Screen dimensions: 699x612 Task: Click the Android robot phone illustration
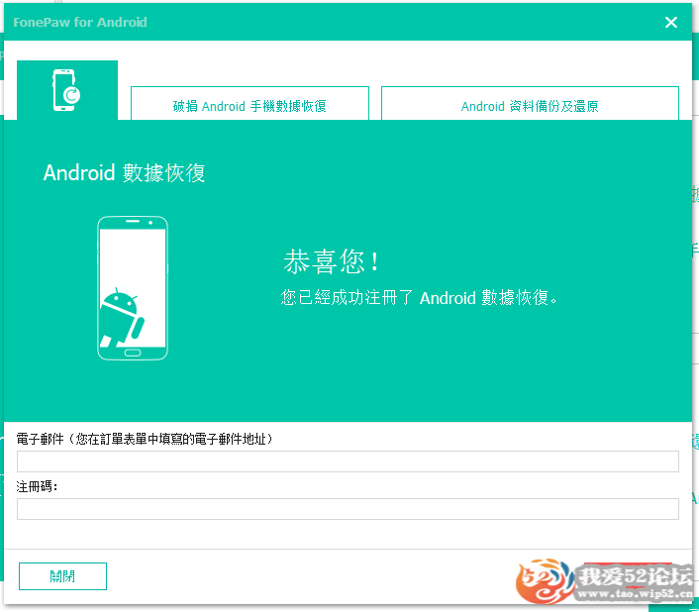coord(133,288)
